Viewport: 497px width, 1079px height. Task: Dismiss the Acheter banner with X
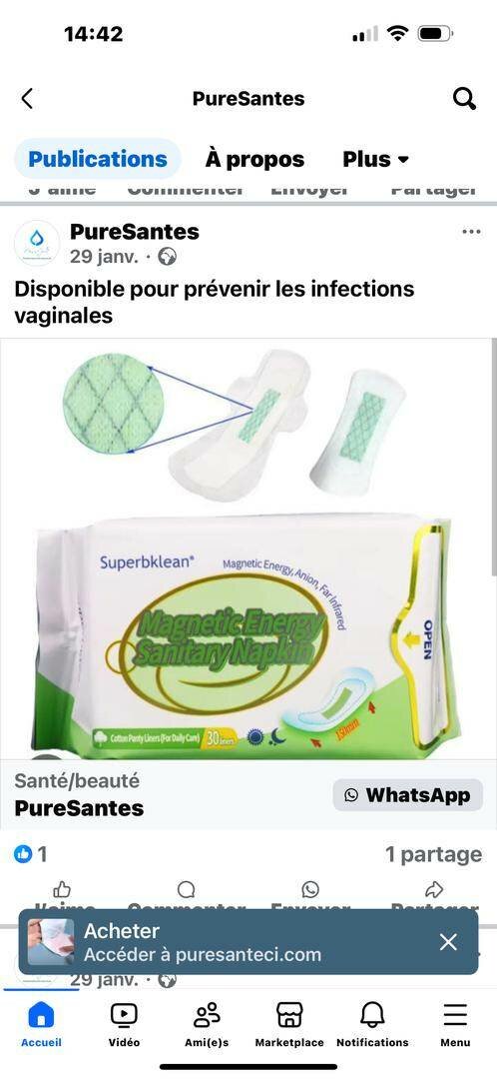pos(448,942)
